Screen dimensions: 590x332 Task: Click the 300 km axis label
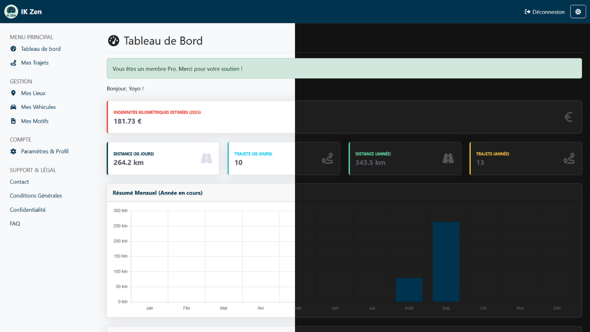coord(121,211)
